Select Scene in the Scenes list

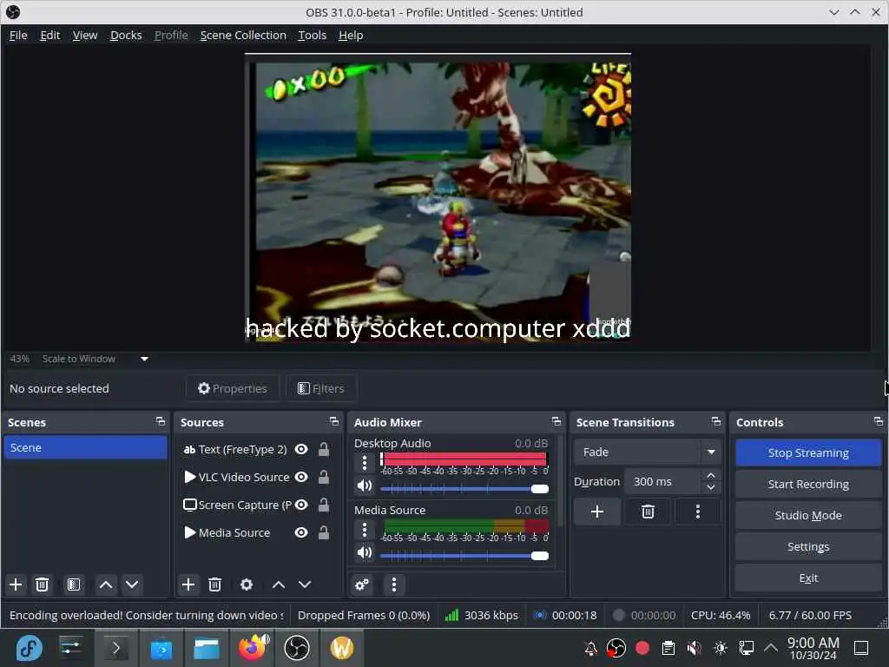[x=86, y=447]
